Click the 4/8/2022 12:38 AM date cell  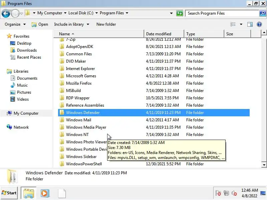162,83
